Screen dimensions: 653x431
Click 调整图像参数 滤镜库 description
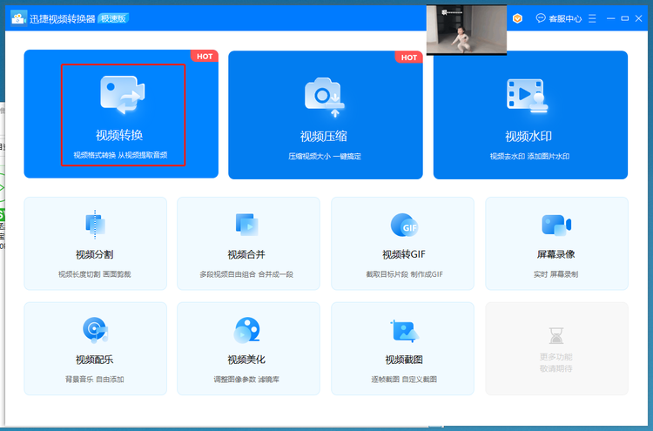(246, 380)
